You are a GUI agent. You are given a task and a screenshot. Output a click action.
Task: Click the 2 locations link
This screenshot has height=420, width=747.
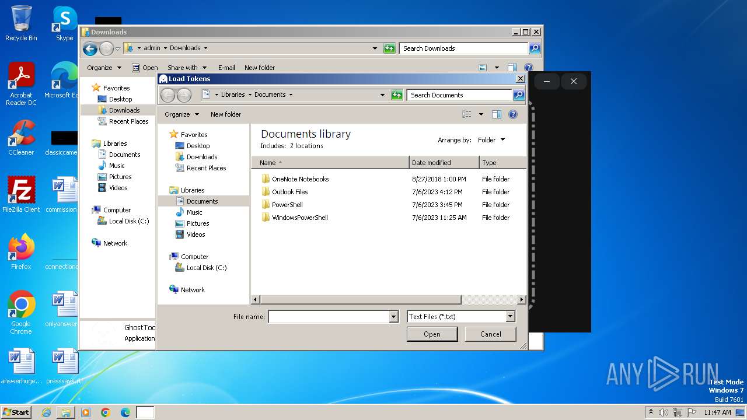306,146
